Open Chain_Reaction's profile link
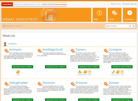This screenshot has width=138, height=101. (61, 4)
